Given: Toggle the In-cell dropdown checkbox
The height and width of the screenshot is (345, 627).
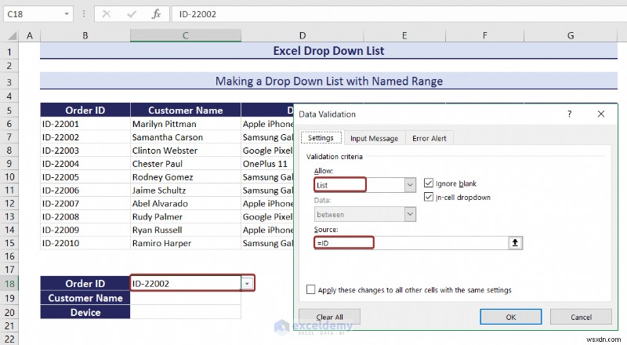Looking at the screenshot, I should click(x=428, y=197).
